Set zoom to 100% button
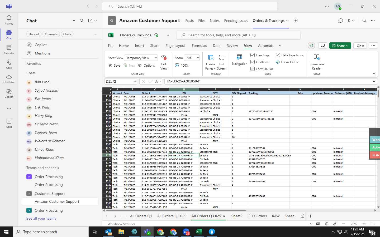Viewport: 380px width, 237px height. coord(182,66)
